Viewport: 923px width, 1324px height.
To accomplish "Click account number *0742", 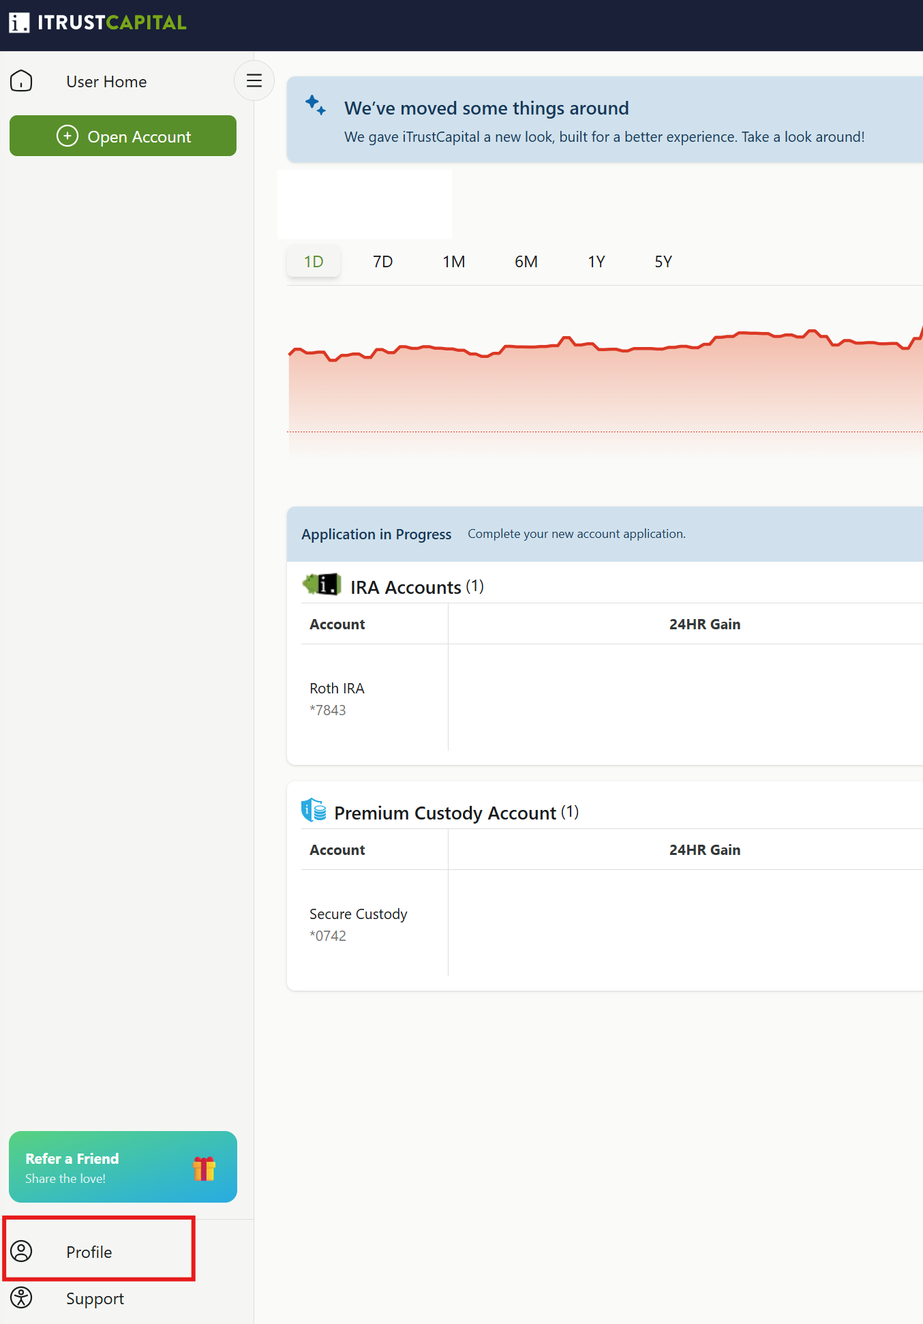I will pos(328,936).
